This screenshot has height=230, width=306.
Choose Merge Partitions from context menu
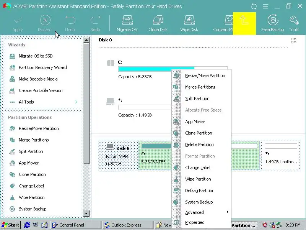click(201, 87)
